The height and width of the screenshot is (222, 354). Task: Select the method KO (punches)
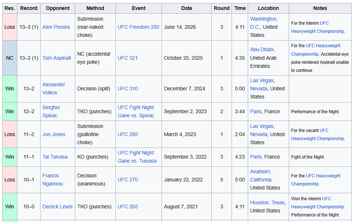[93, 157]
